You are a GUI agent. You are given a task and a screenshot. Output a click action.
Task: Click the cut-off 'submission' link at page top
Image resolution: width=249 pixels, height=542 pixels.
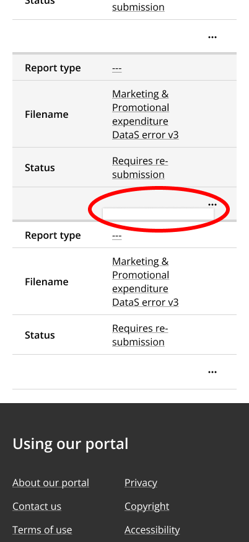tap(138, 7)
